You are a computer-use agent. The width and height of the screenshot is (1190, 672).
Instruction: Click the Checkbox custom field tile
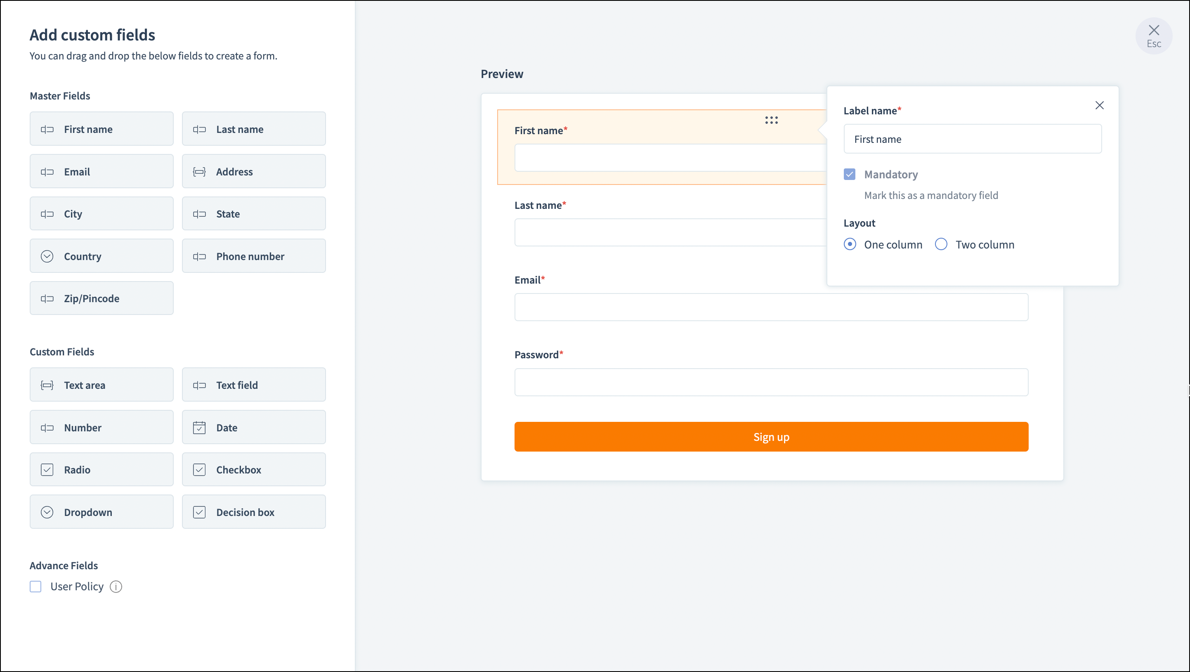[x=254, y=470]
